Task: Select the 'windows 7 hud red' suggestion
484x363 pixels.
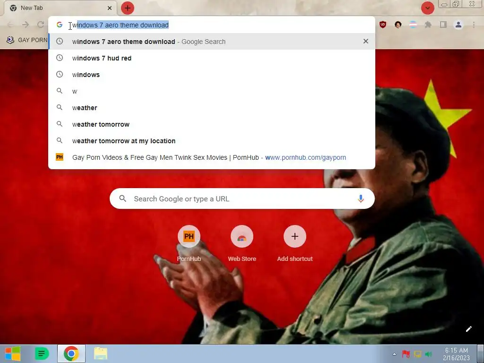Action: [212, 58]
